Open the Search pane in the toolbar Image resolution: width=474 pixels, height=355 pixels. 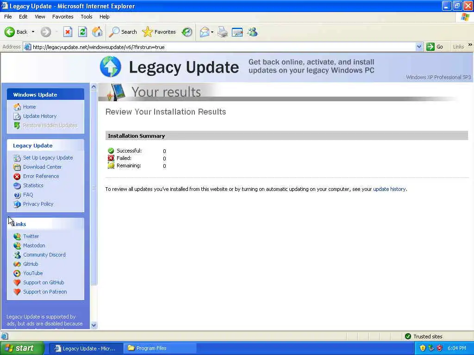pyautogui.click(x=123, y=32)
